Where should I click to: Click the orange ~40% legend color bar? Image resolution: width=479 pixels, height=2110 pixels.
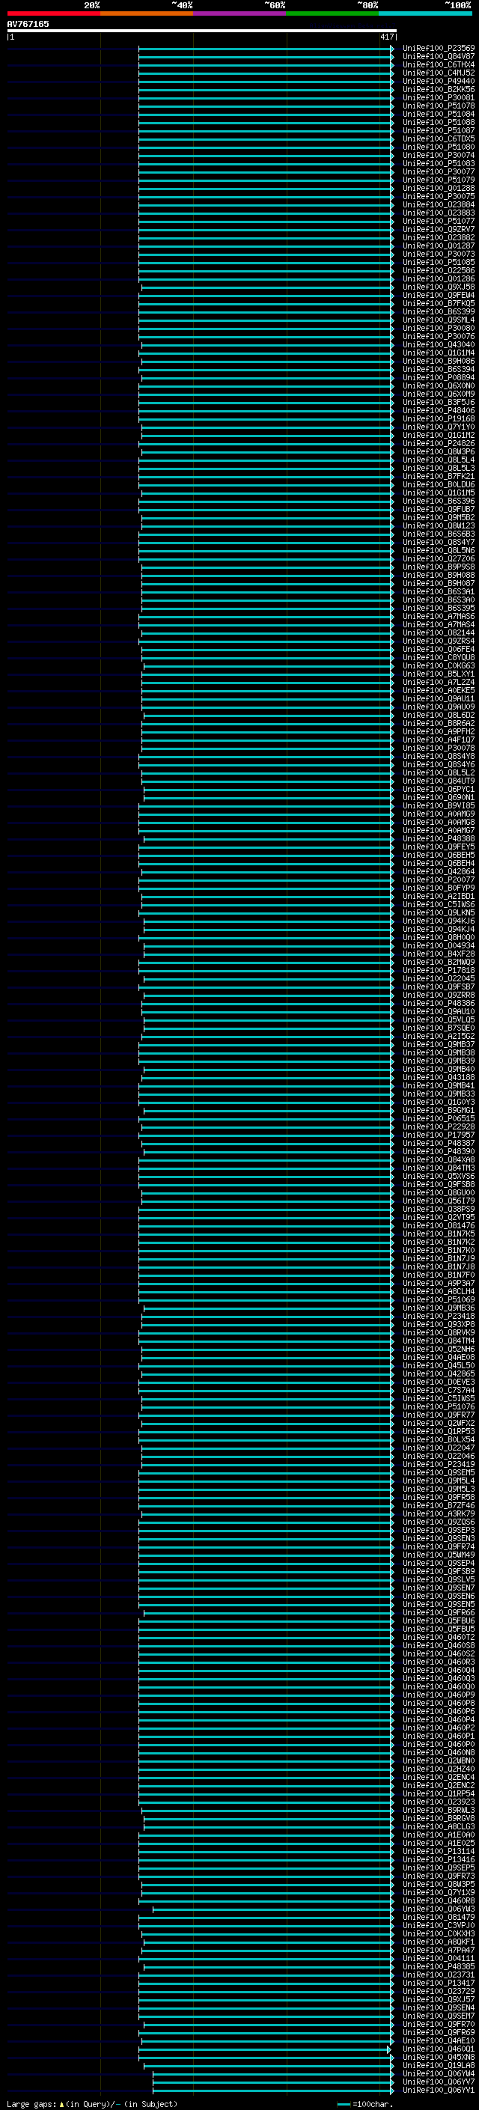(147, 13)
